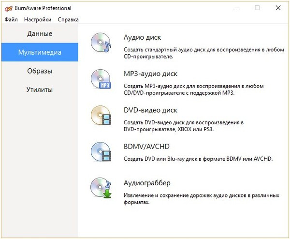Image resolution: width=290 pixels, height=239 pixels.
Task: Select the BDMV/AVCHD title text
Action: click(147, 147)
